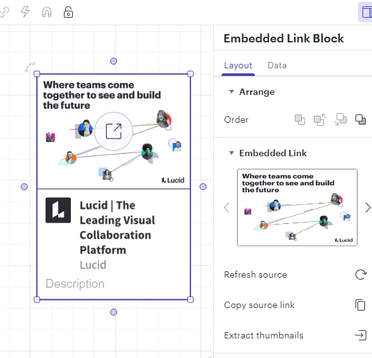The height and width of the screenshot is (358, 372).
Task: Toggle the magnet snapping icon
Action: point(47,12)
